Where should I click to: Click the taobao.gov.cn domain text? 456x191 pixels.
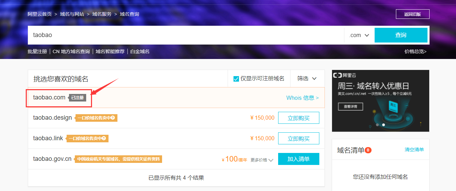point(52,159)
